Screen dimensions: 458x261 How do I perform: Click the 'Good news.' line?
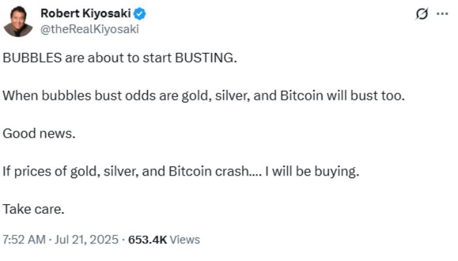click(x=39, y=133)
